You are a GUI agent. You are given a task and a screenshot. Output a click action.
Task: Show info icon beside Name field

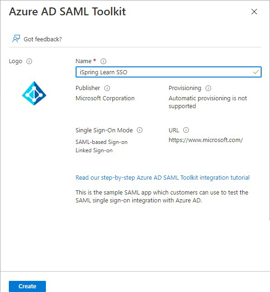click(103, 61)
